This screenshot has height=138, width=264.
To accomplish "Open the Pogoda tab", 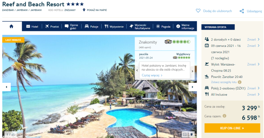I will [163, 27].
